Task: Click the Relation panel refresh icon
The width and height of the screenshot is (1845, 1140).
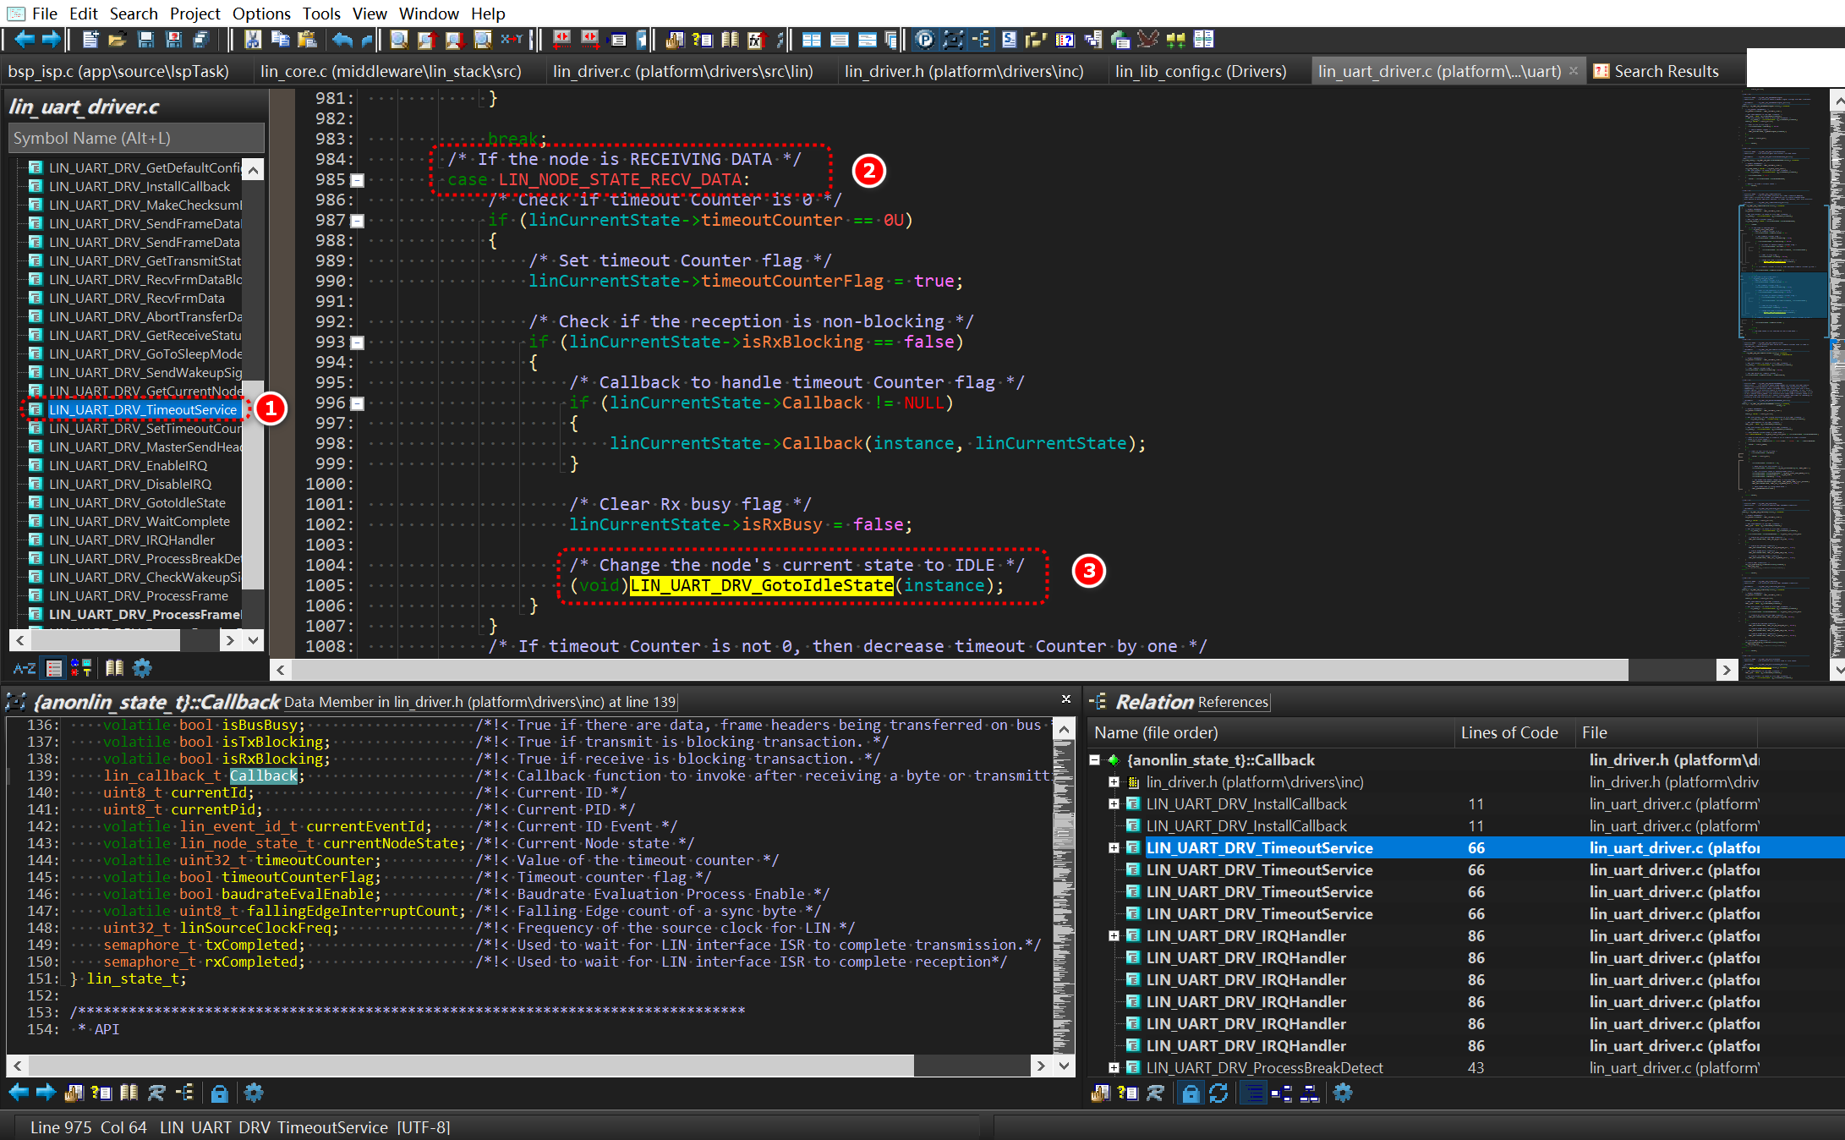Action: pyautogui.click(x=1218, y=1093)
